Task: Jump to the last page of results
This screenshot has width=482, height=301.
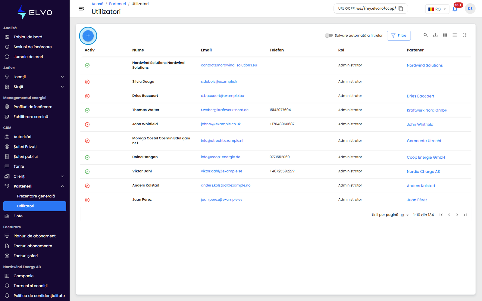Action: (x=465, y=215)
